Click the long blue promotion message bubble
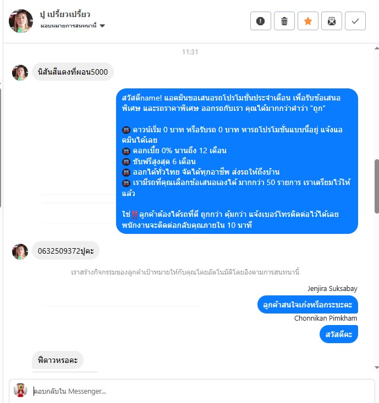The width and height of the screenshot is (379, 403). click(x=237, y=161)
